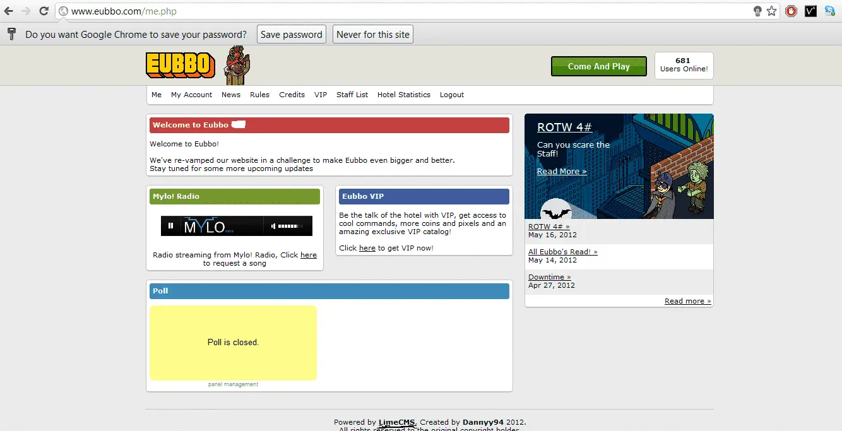Open the Credits page
Screen dimensions: 842x431
coord(292,95)
